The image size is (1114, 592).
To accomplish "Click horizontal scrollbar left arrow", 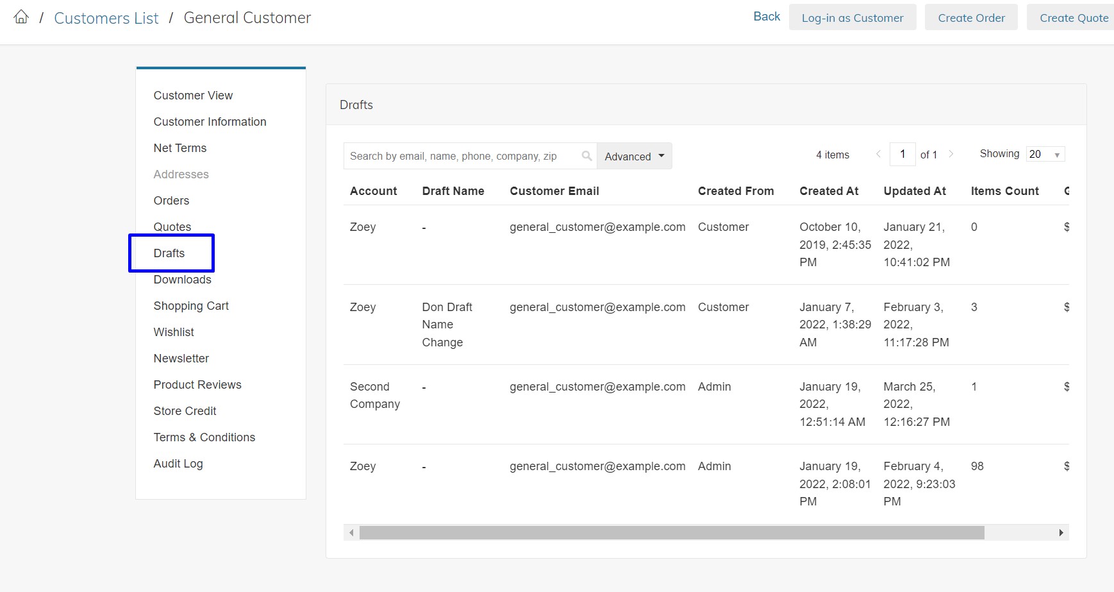I will [x=351, y=532].
